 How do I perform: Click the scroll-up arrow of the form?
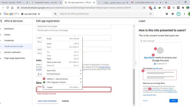pos(134,26)
